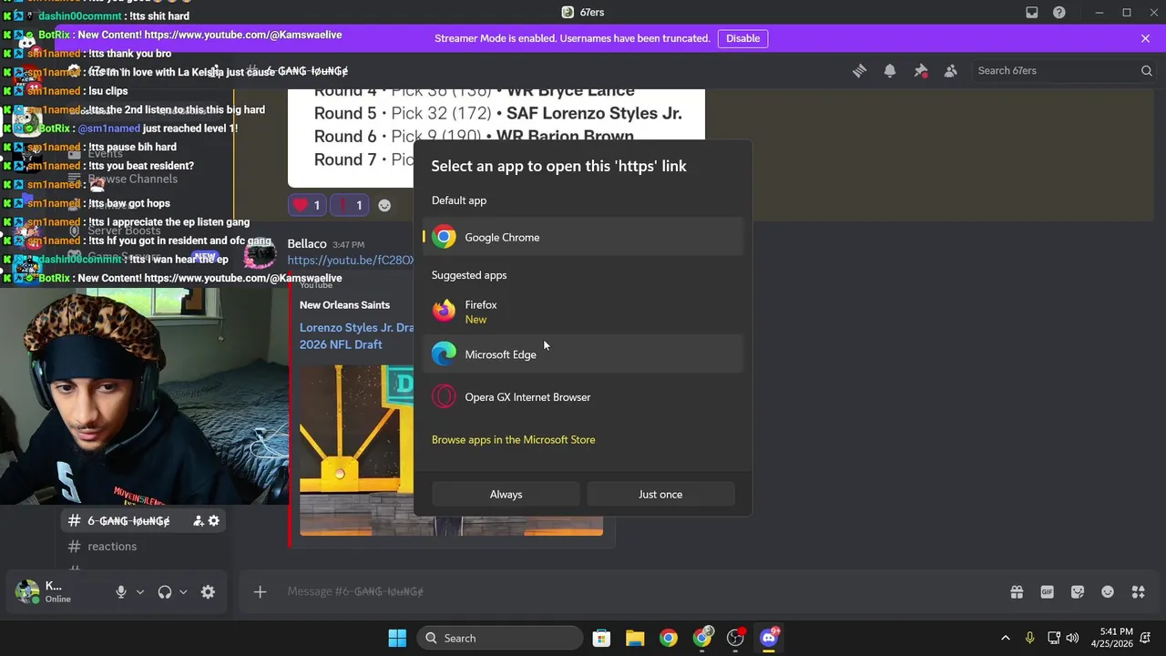Open the user avatar status panel
Viewport: 1166px width, 656px height.
(x=27, y=591)
